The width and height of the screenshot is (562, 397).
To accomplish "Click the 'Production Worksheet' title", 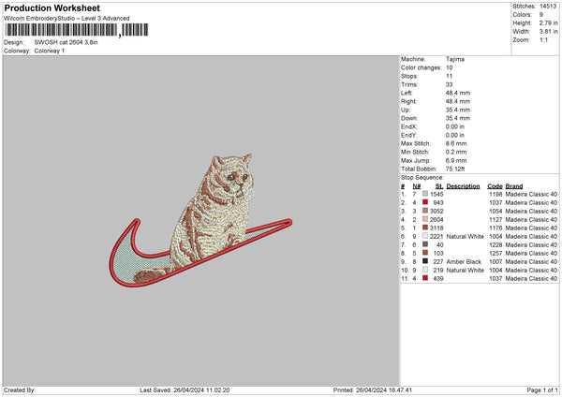I will [52, 7].
